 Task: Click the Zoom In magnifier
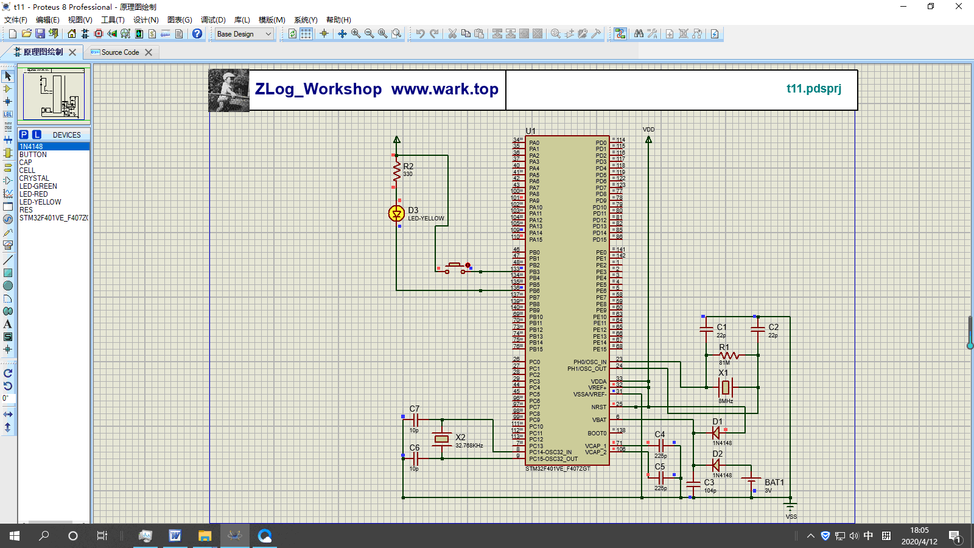356,33
